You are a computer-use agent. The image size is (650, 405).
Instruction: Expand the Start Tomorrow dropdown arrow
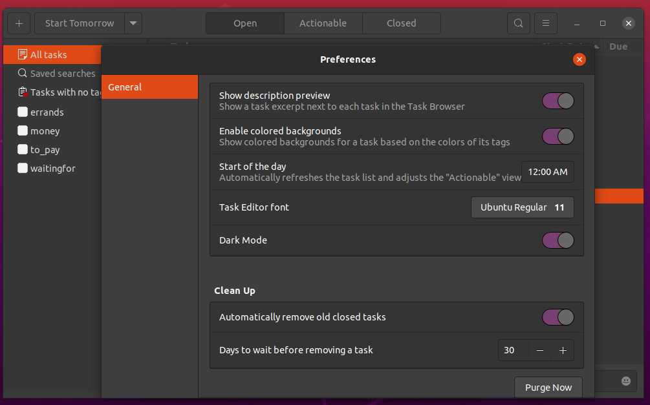pyautogui.click(x=133, y=23)
